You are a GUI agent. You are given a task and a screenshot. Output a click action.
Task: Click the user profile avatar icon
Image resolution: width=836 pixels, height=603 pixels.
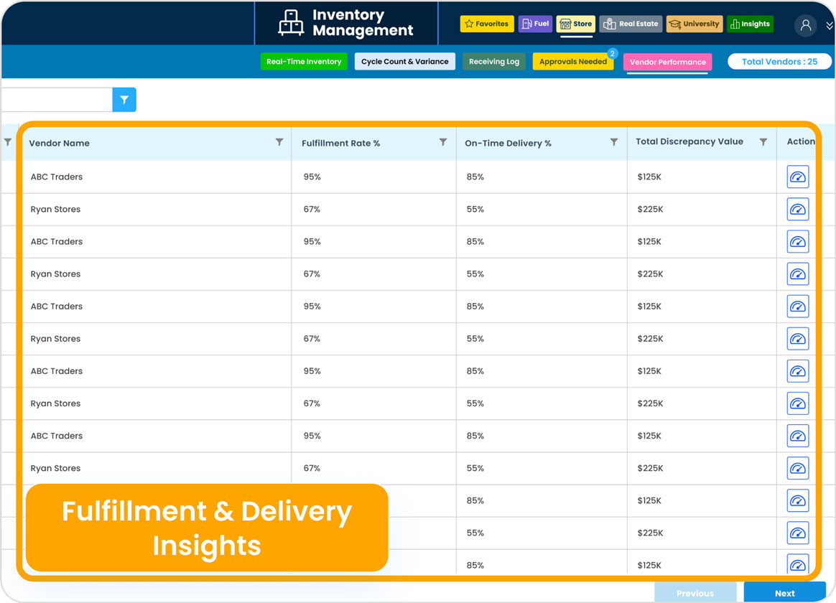pyautogui.click(x=805, y=25)
